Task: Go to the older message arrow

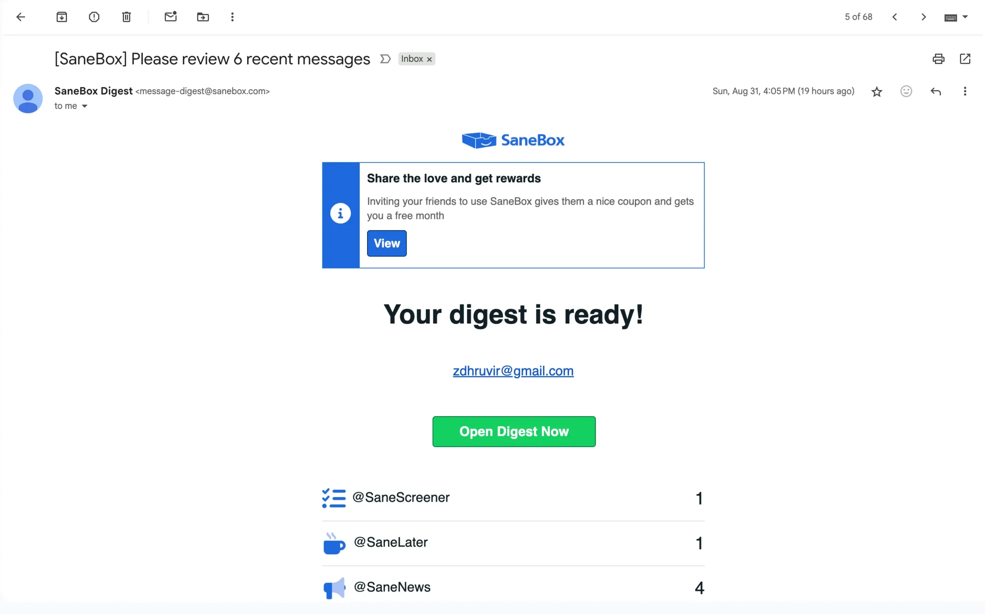Action: coord(924,17)
